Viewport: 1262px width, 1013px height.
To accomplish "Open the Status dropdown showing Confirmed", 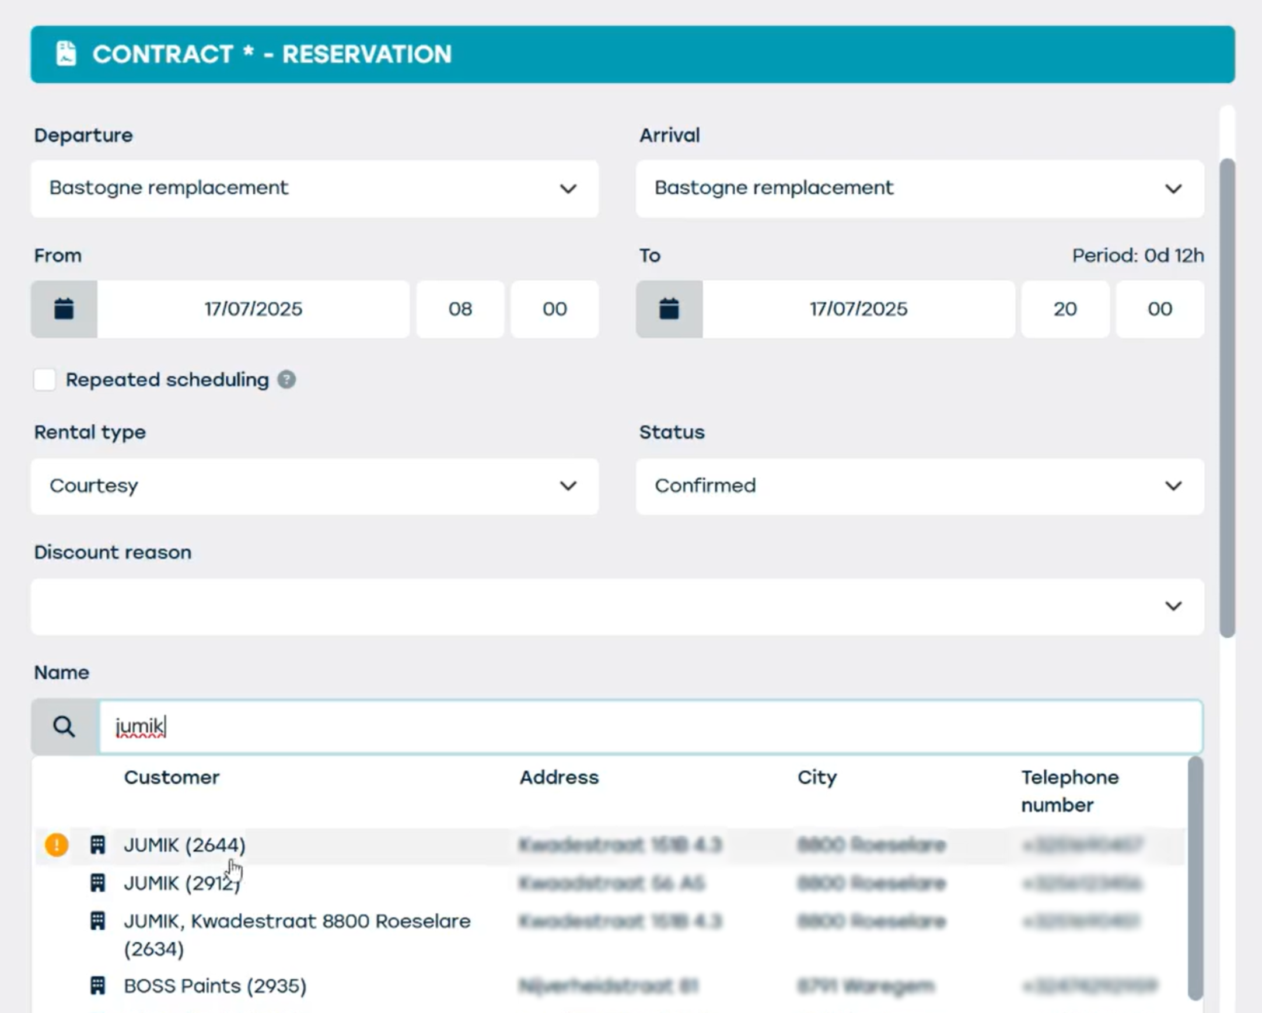I will coord(920,486).
